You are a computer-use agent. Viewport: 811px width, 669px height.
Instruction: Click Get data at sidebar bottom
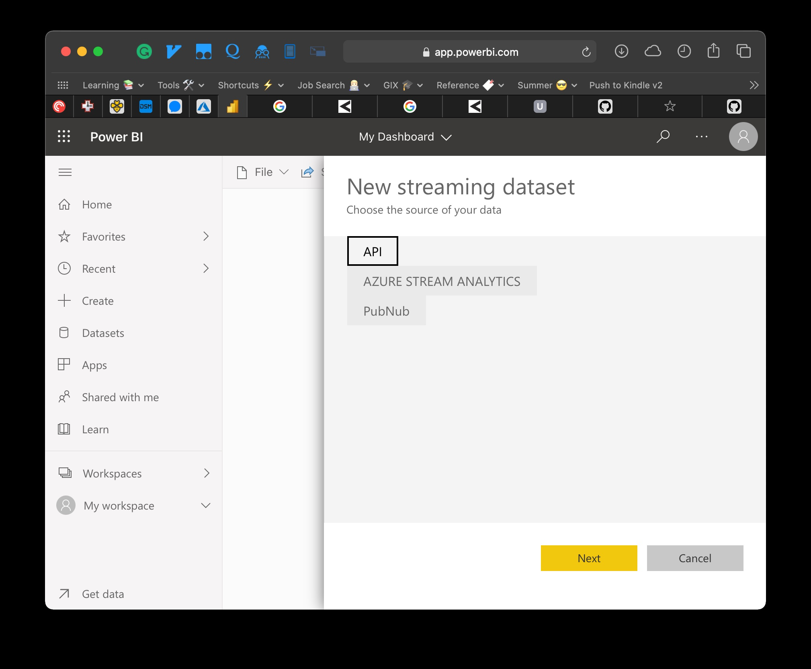103,594
